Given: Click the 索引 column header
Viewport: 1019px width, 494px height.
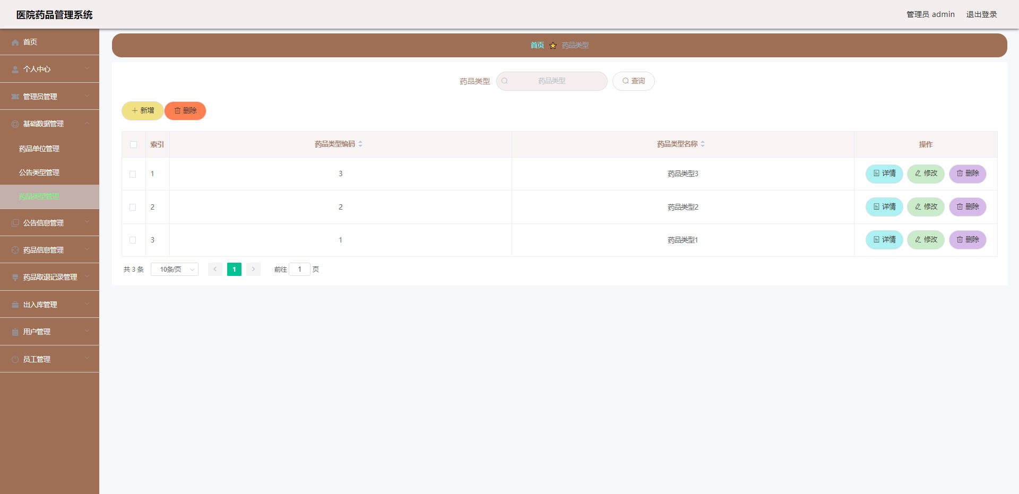Looking at the screenshot, I should (157, 144).
